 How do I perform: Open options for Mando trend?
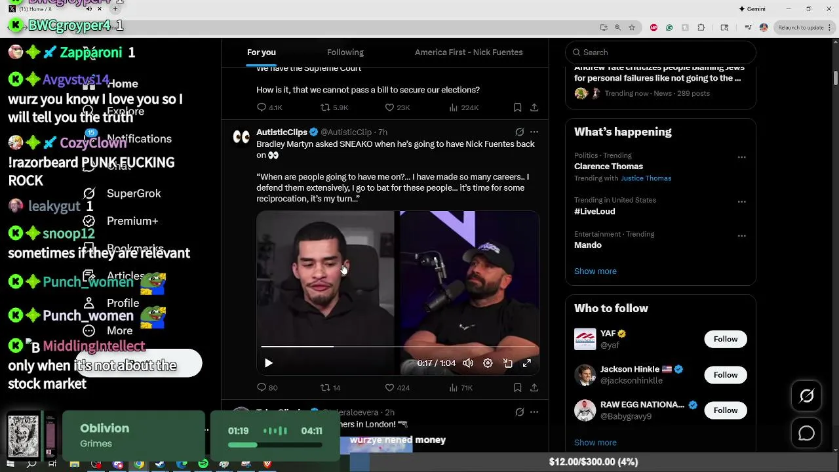click(741, 236)
